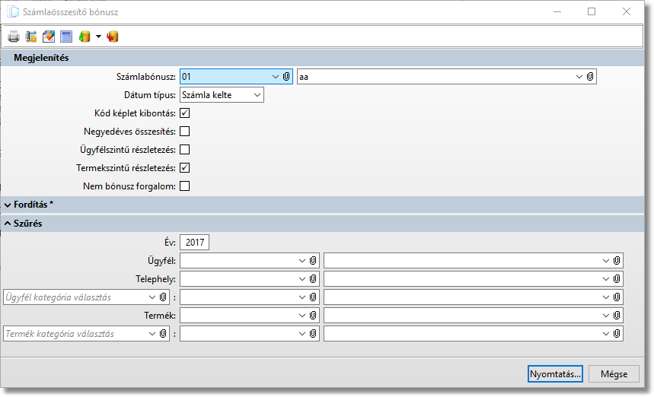The image size is (654, 397).
Task: Click the paperclip in the 'aa' name field
Action: tap(590, 77)
